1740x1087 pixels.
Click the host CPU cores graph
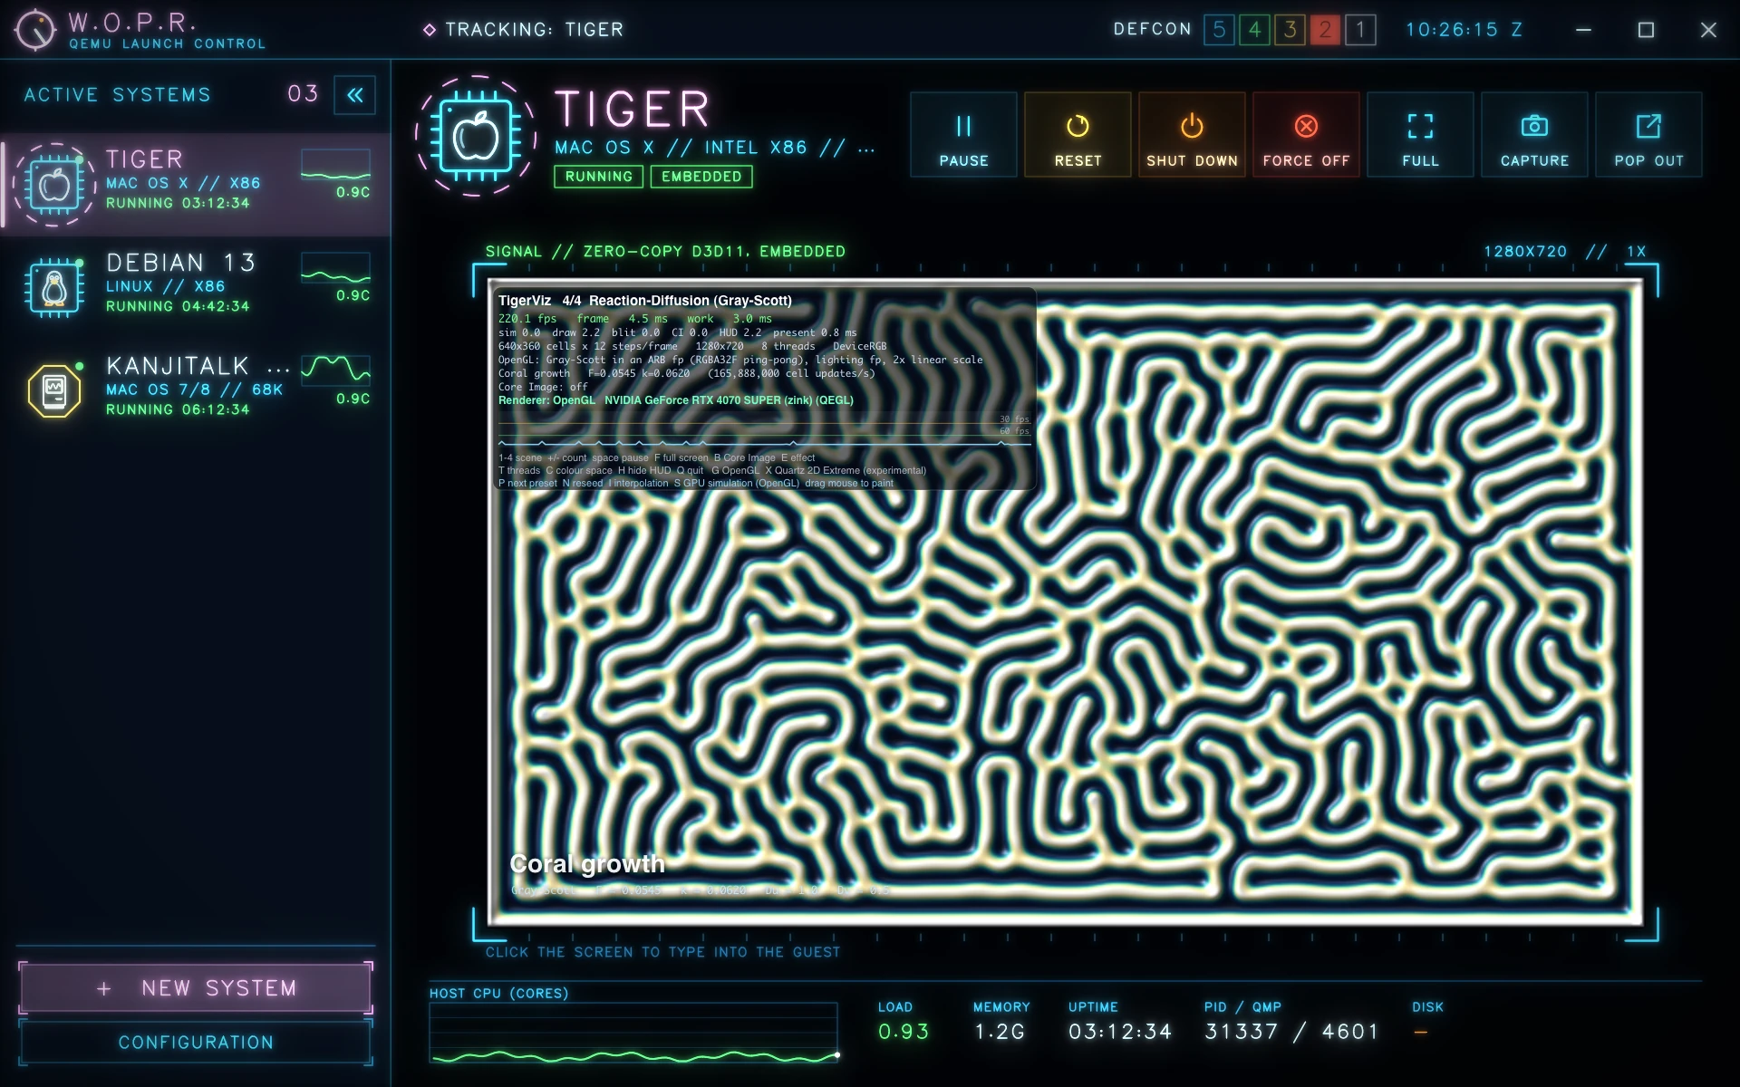pos(633,1033)
